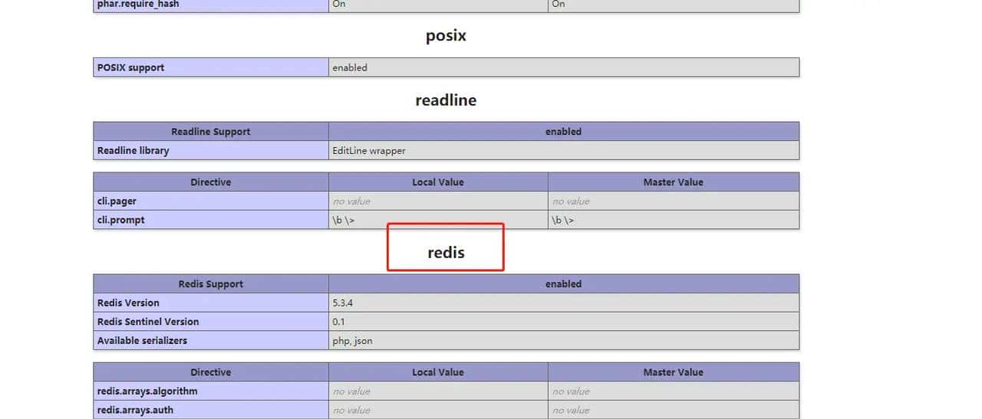Click 'Local Value' header in redis table
Viewport: 982px width, 419px height.
click(438, 372)
